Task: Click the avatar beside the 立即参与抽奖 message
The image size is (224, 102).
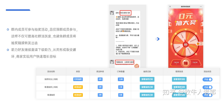Action: tap(112, 62)
